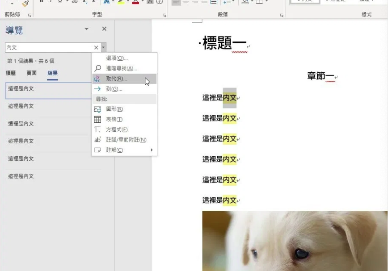Click the 樣式 group label
This screenshot has height=271, width=388.
(x=367, y=15)
